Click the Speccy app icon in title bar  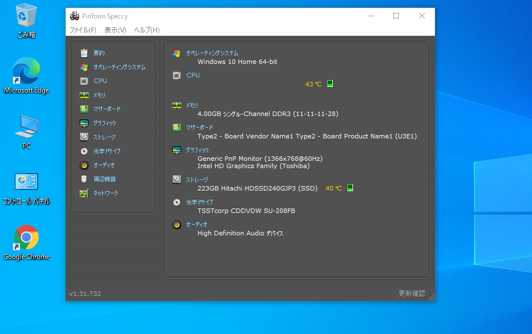75,16
